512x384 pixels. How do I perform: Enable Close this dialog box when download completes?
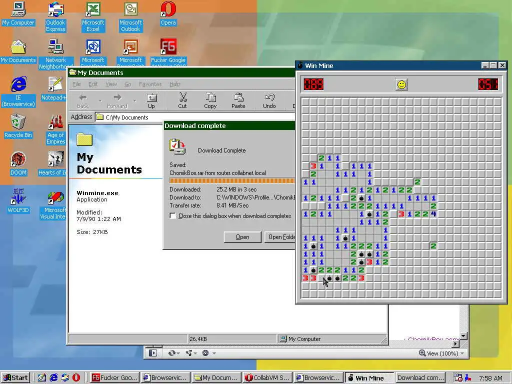(x=172, y=216)
